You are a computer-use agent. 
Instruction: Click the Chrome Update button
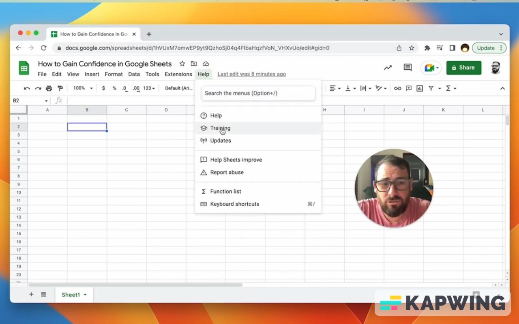click(x=489, y=48)
